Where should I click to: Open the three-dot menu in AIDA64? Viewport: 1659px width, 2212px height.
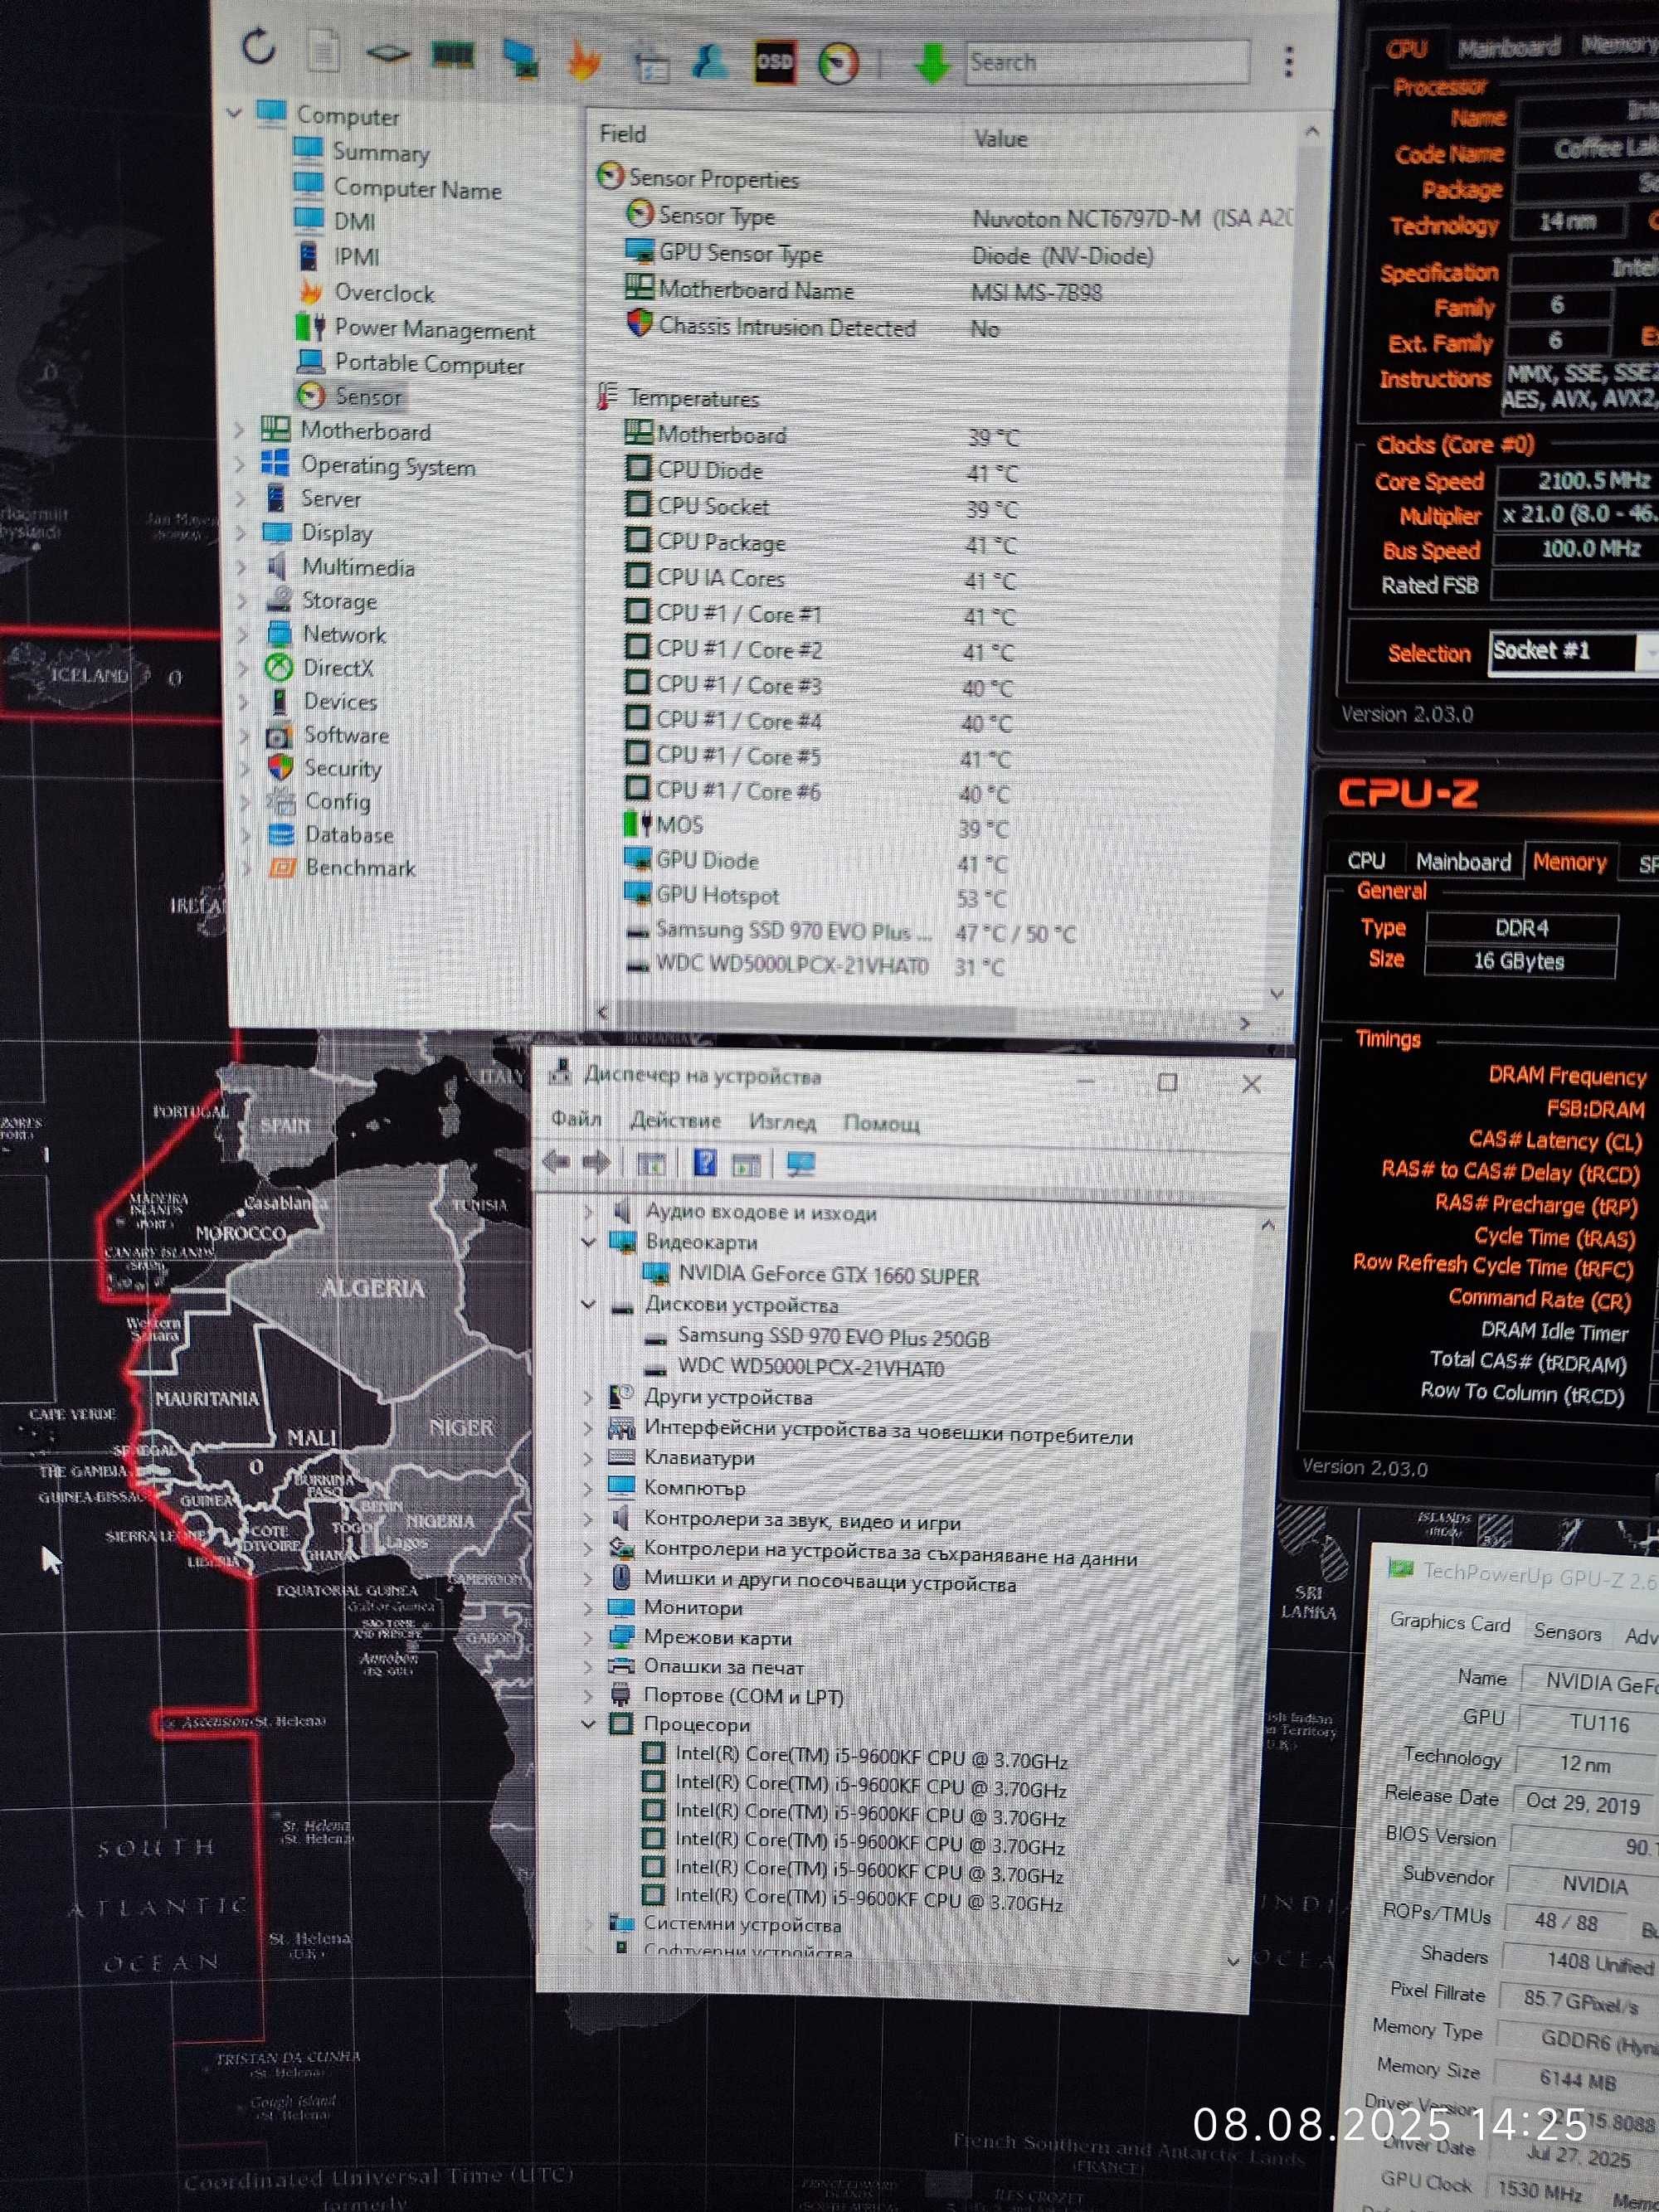[x=1288, y=62]
